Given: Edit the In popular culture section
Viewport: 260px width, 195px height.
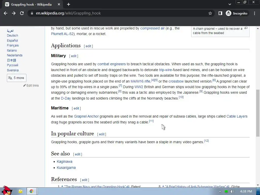Looking at the screenshot, I should [x=102, y=134].
